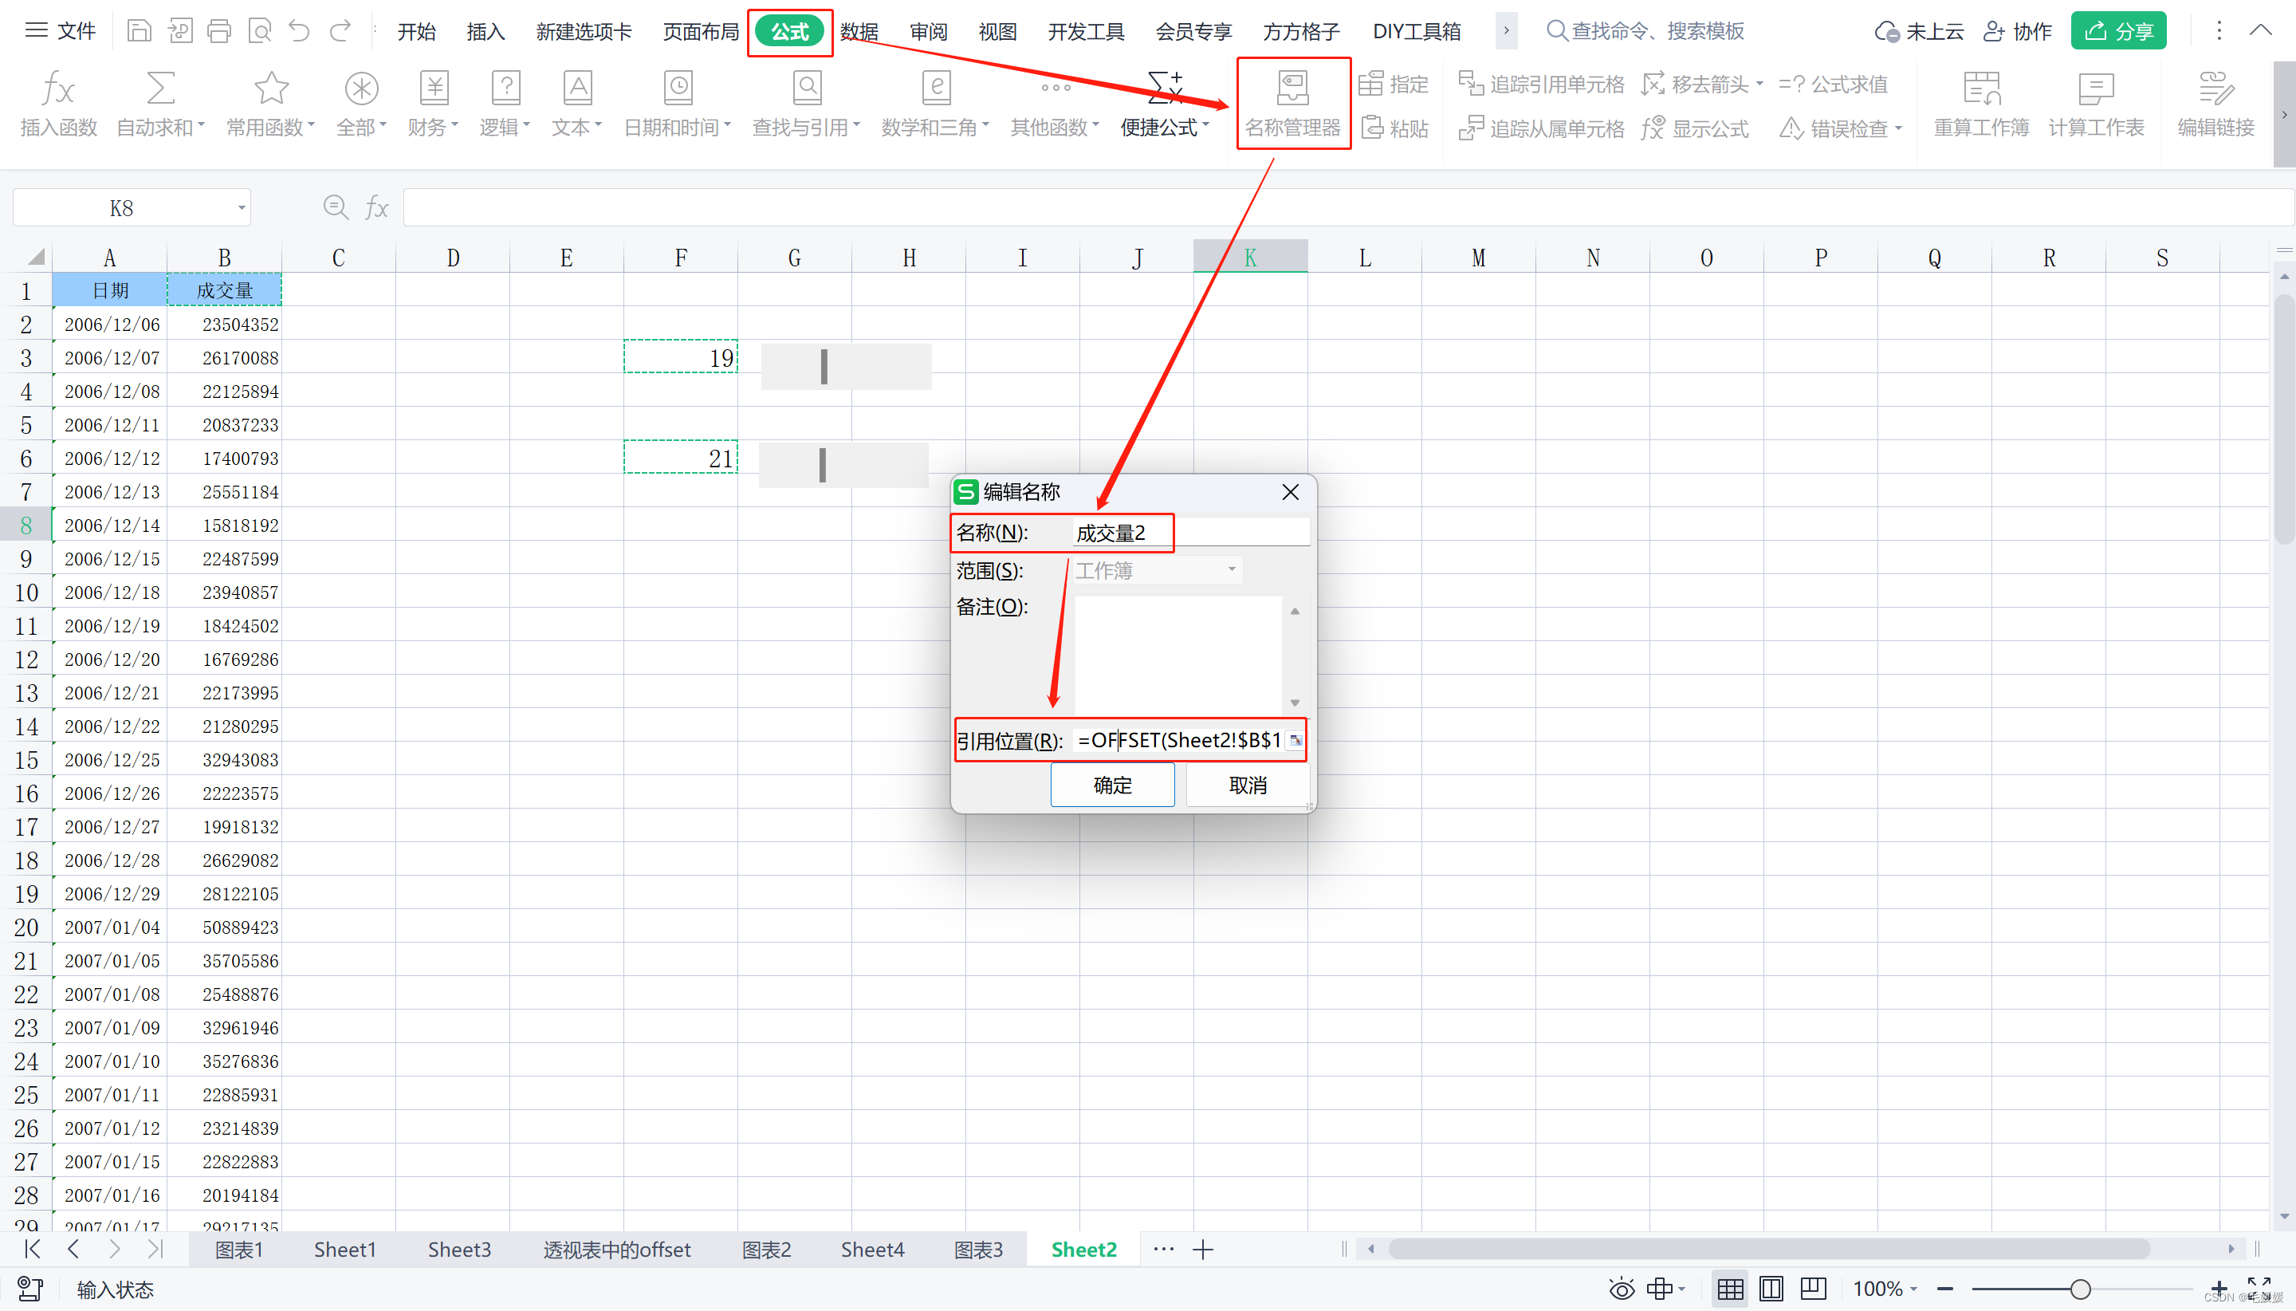Image resolution: width=2296 pixels, height=1311 pixels.
Task: Switch to the Sheet1 worksheet tab
Action: point(344,1250)
